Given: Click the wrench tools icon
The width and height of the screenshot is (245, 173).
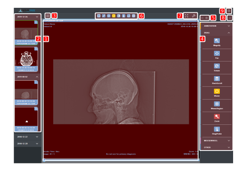Looking at the screenshot, I should point(194,16).
